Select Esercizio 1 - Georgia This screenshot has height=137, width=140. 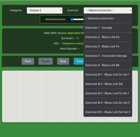[x=108, y=28]
